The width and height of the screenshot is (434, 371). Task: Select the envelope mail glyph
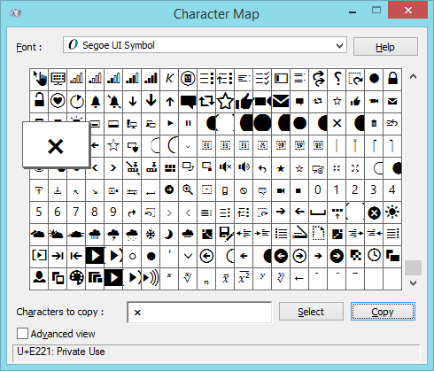pyautogui.click(x=281, y=102)
